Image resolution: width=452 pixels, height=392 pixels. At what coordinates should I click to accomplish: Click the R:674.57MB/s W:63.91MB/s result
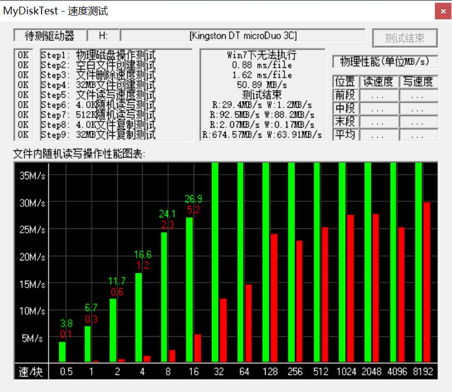pyautogui.click(x=262, y=135)
